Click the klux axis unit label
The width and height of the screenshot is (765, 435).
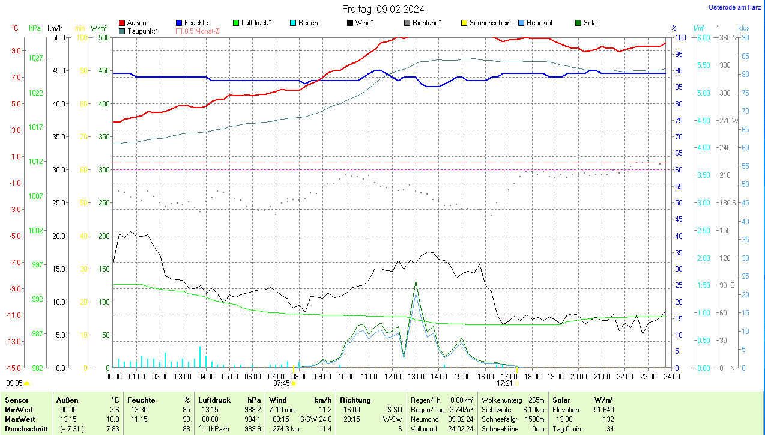(x=744, y=28)
